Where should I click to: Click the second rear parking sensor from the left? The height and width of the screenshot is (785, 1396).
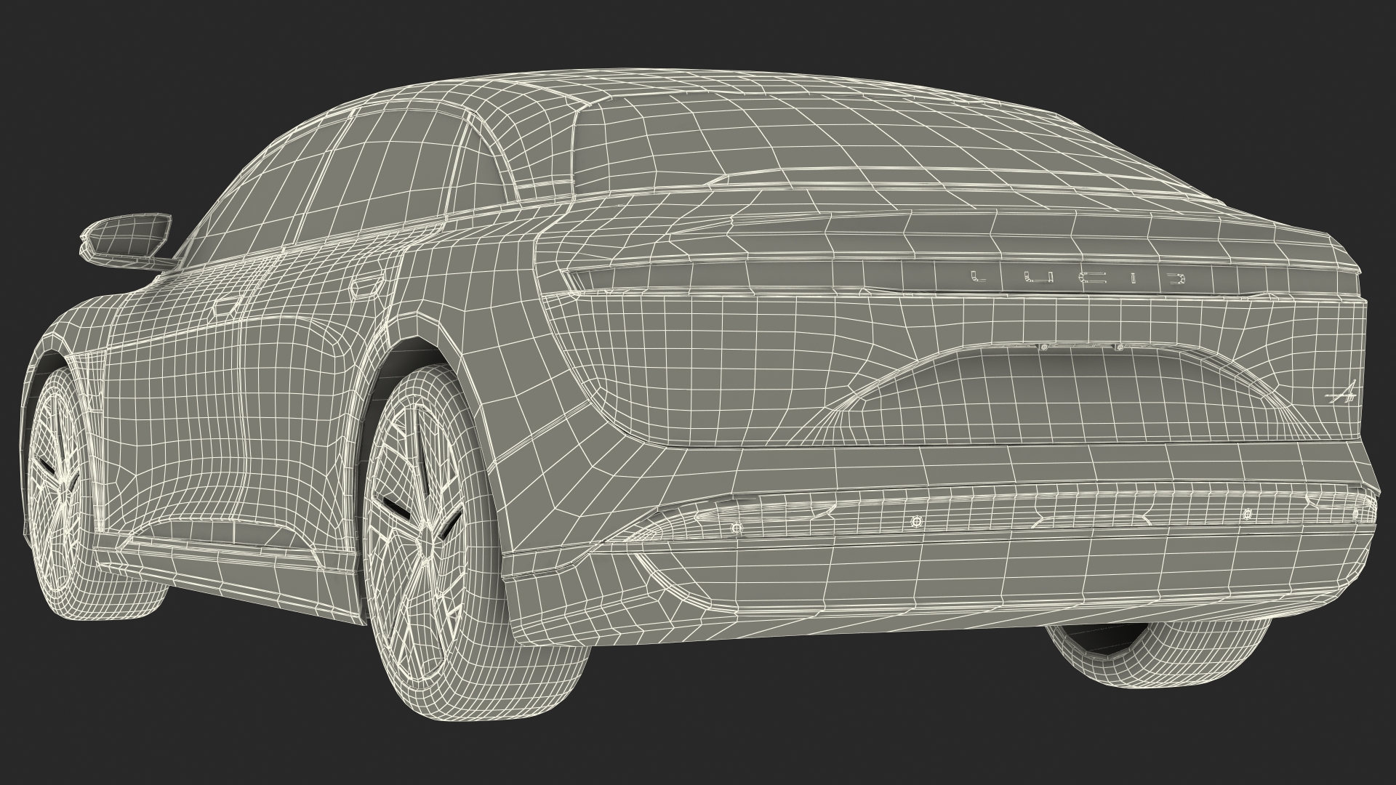[x=915, y=522]
